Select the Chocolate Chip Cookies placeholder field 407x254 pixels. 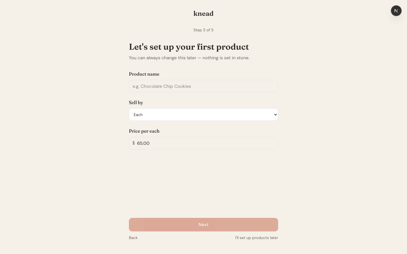pyautogui.click(x=203, y=86)
